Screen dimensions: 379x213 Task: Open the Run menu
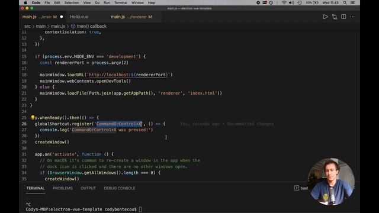107,2
